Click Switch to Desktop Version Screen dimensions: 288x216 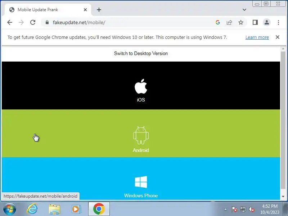click(x=141, y=53)
